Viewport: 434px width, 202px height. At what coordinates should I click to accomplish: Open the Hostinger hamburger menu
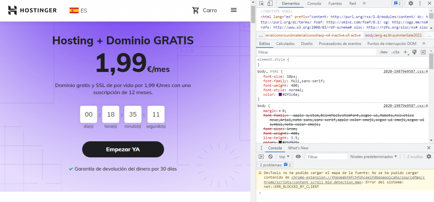pos(234,10)
